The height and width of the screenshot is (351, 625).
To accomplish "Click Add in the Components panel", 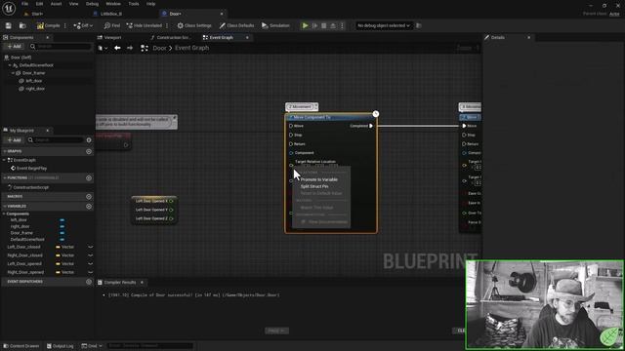I will pyautogui.click(x=15, y=46).
